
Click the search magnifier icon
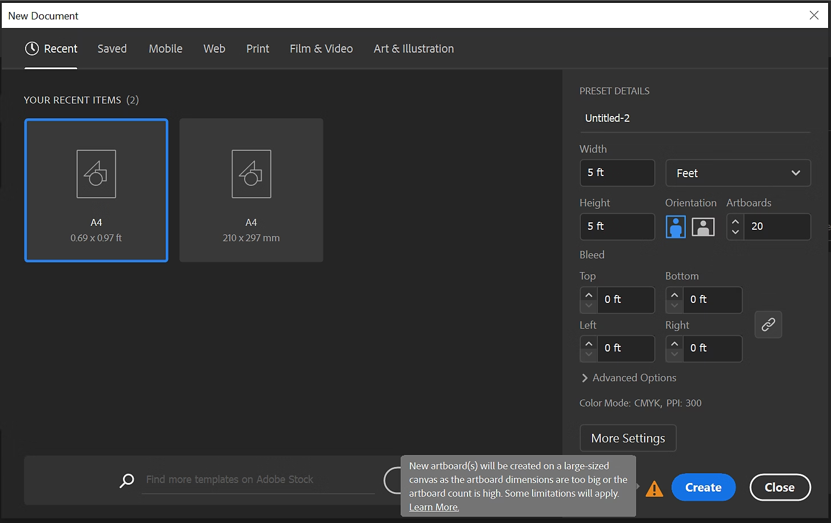point(127,480)
